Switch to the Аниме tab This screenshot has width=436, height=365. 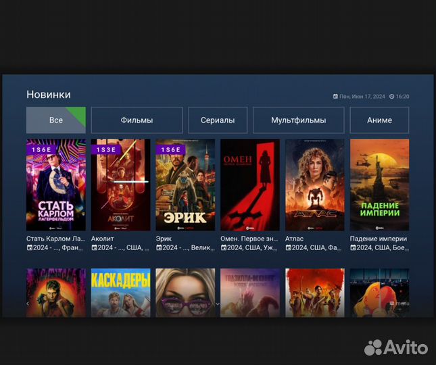click(x=379, y=120)
